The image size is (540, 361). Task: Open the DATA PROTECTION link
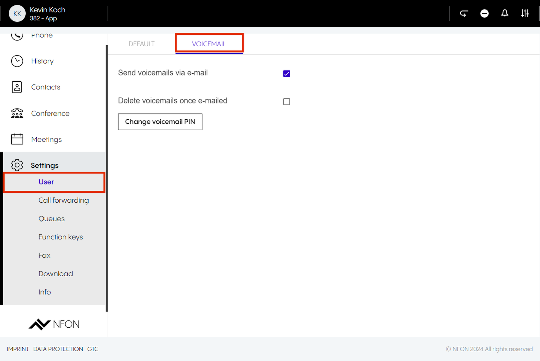tap(58, 349)
